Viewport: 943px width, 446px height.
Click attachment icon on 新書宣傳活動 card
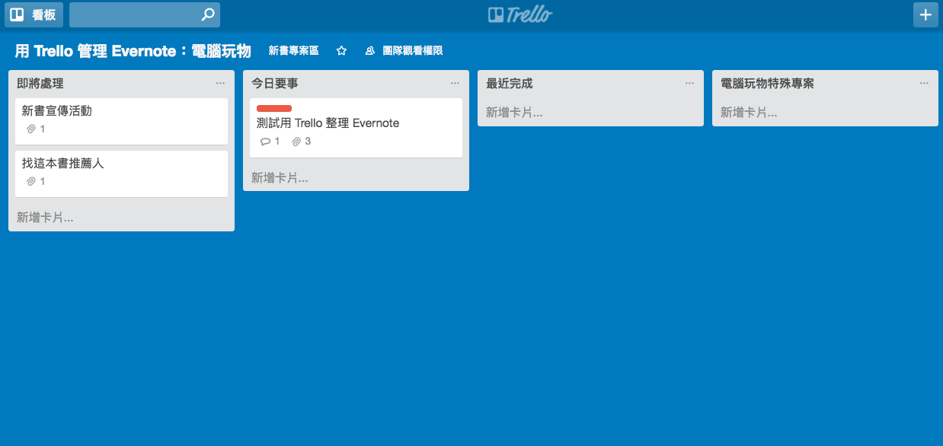point(31,129)
